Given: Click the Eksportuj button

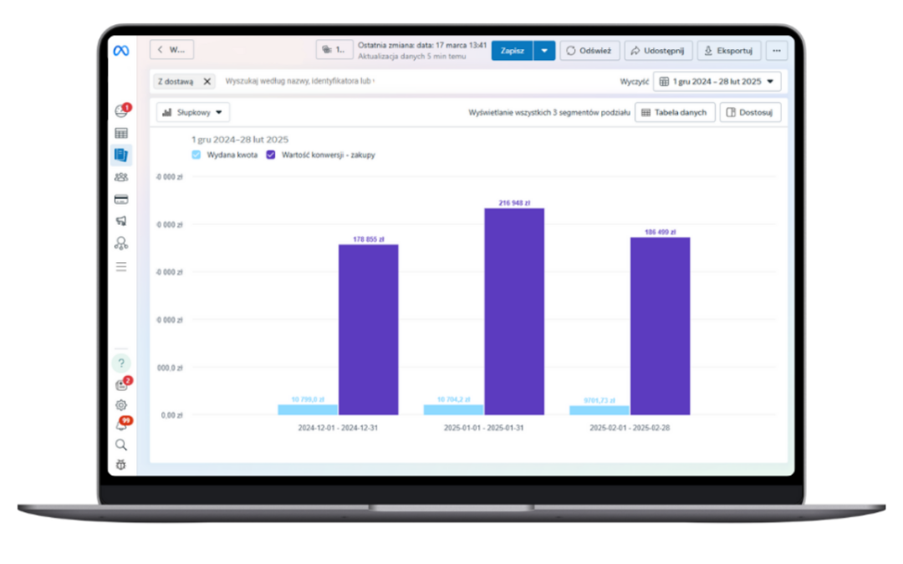Looking at the screenshot, I should click(x=729, y=50).
